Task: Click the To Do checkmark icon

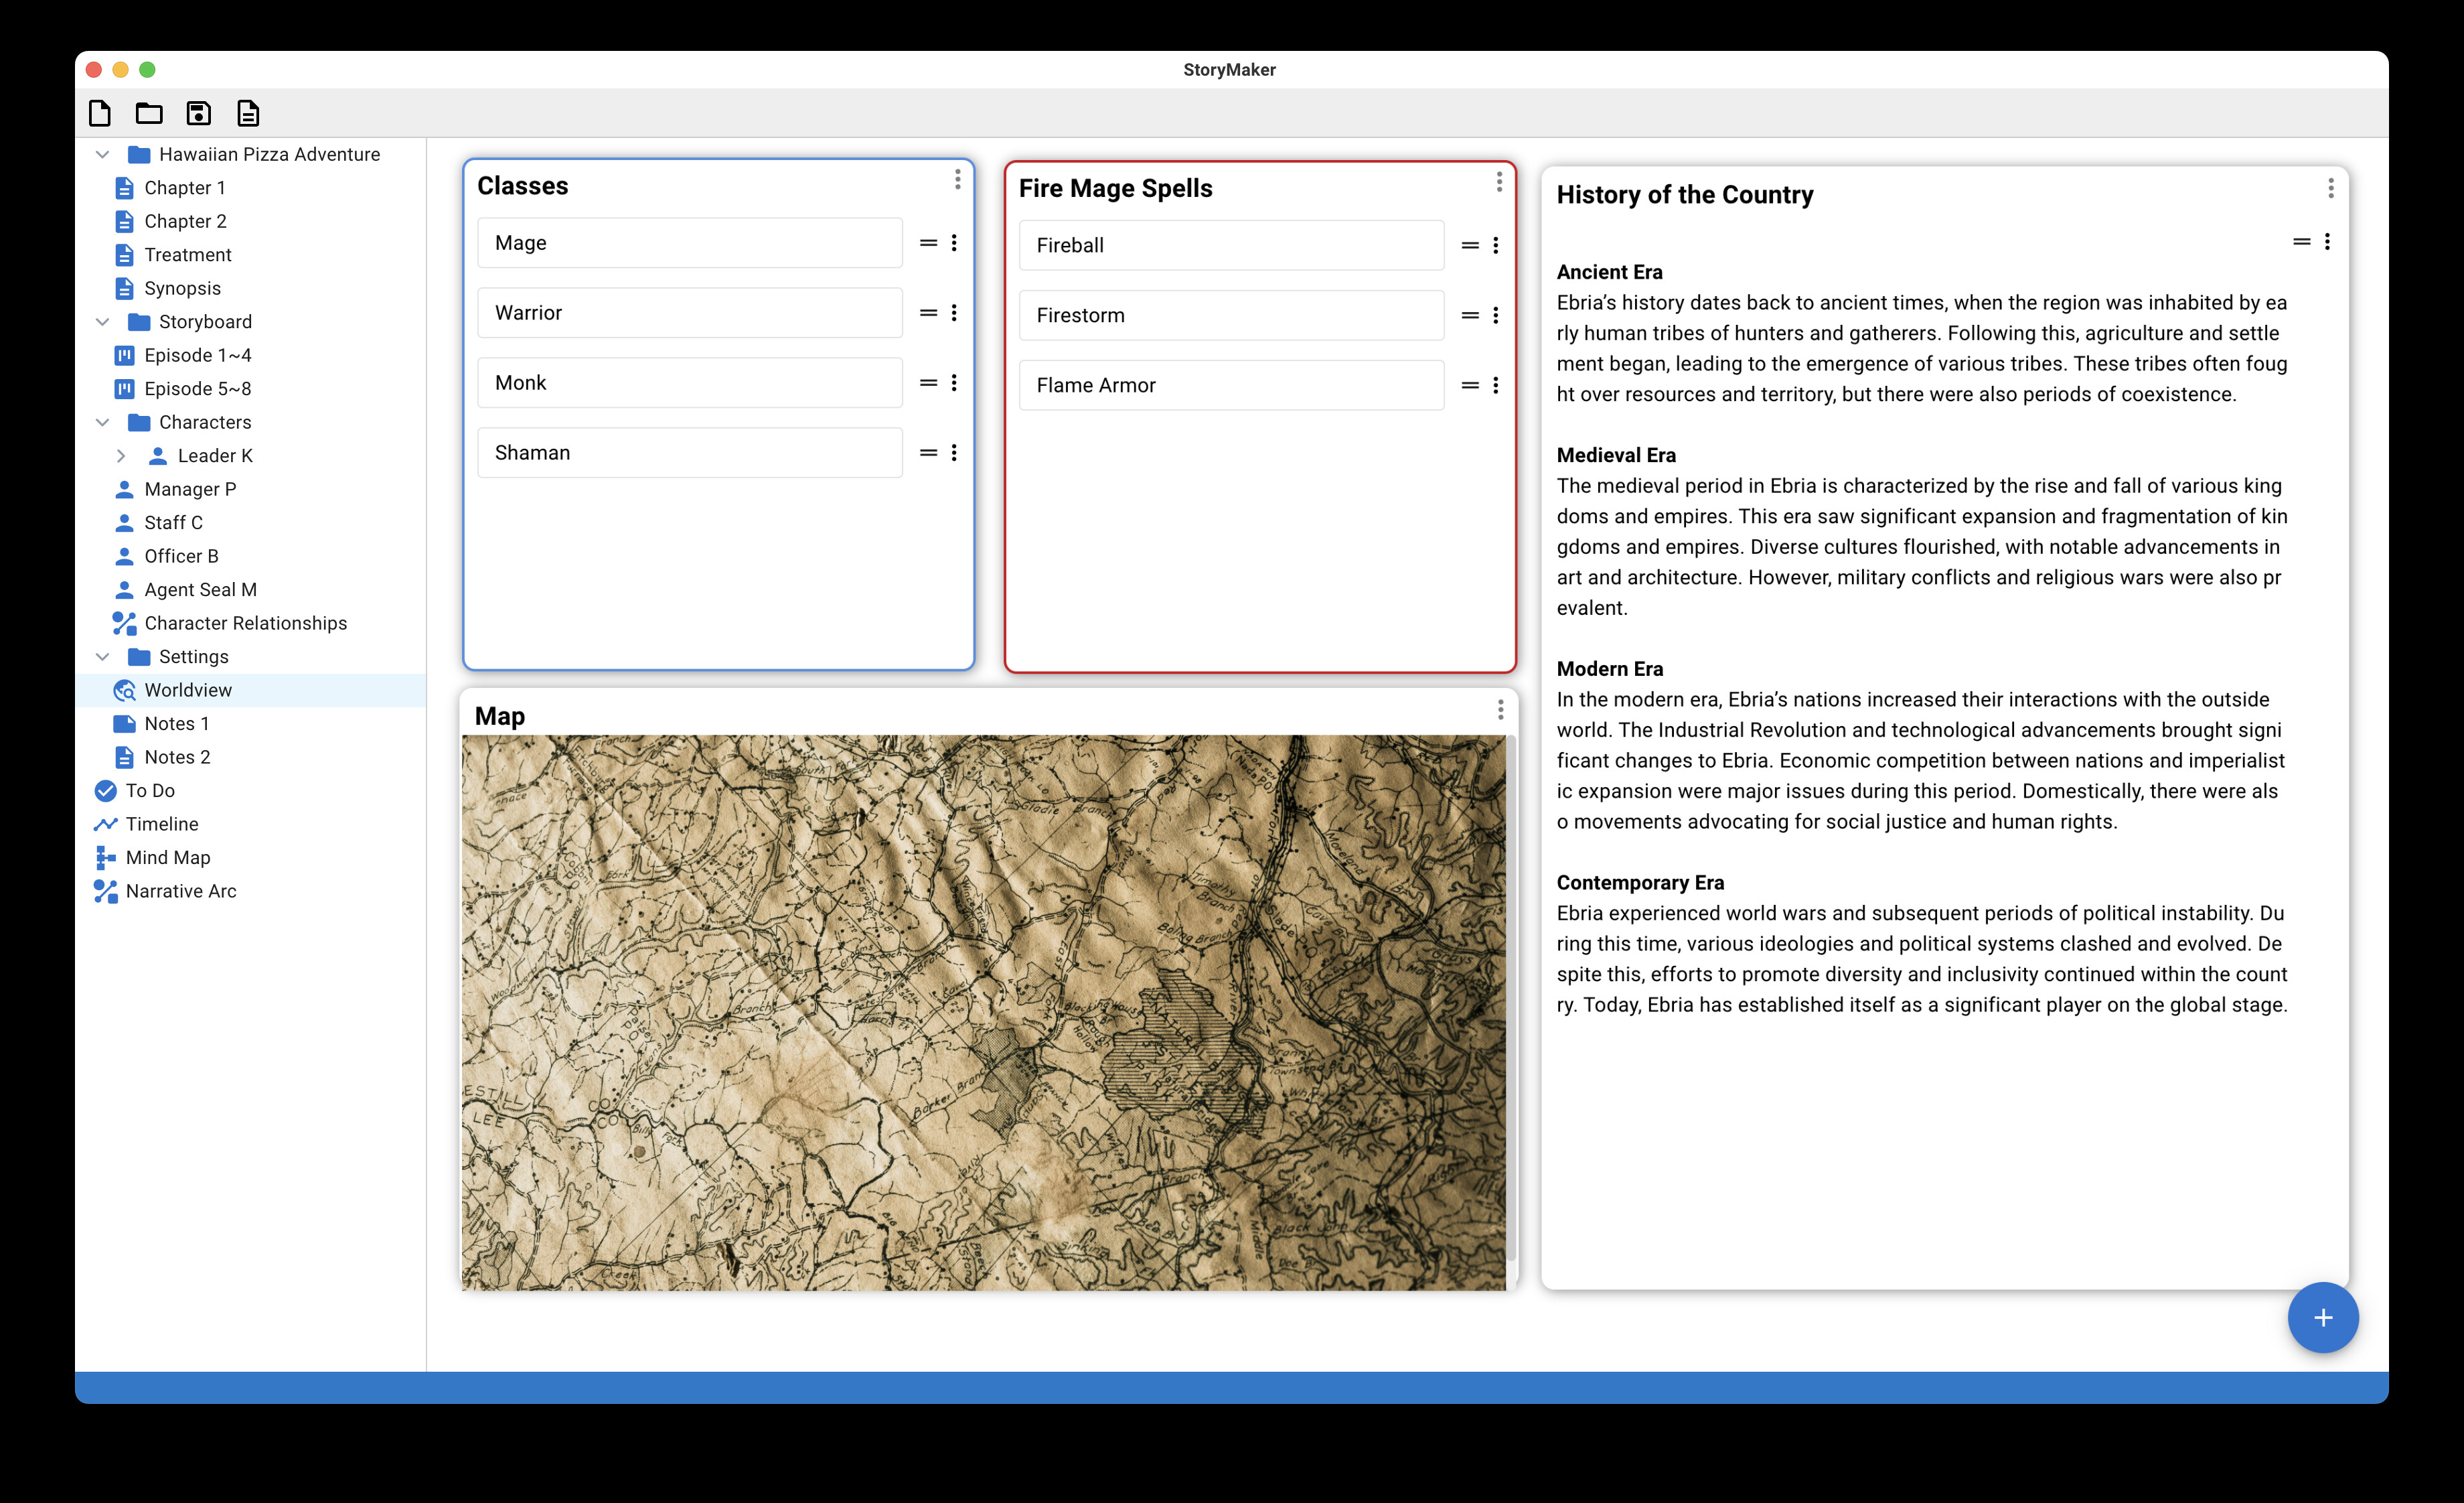Action: (x=106, y=790)
